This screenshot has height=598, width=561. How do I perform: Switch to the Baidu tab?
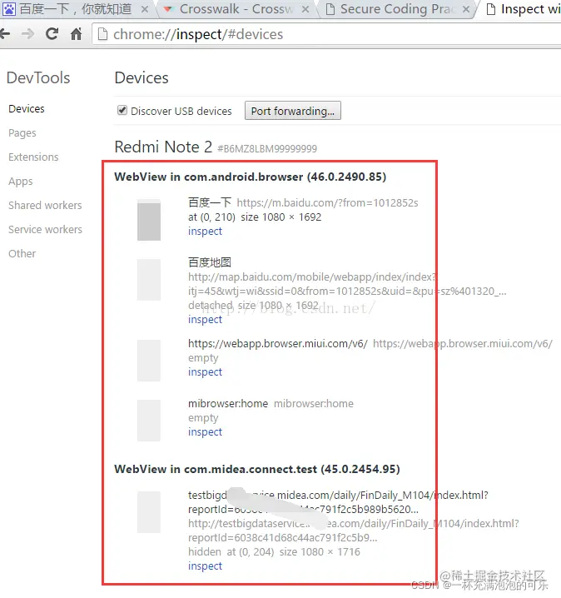77,9
